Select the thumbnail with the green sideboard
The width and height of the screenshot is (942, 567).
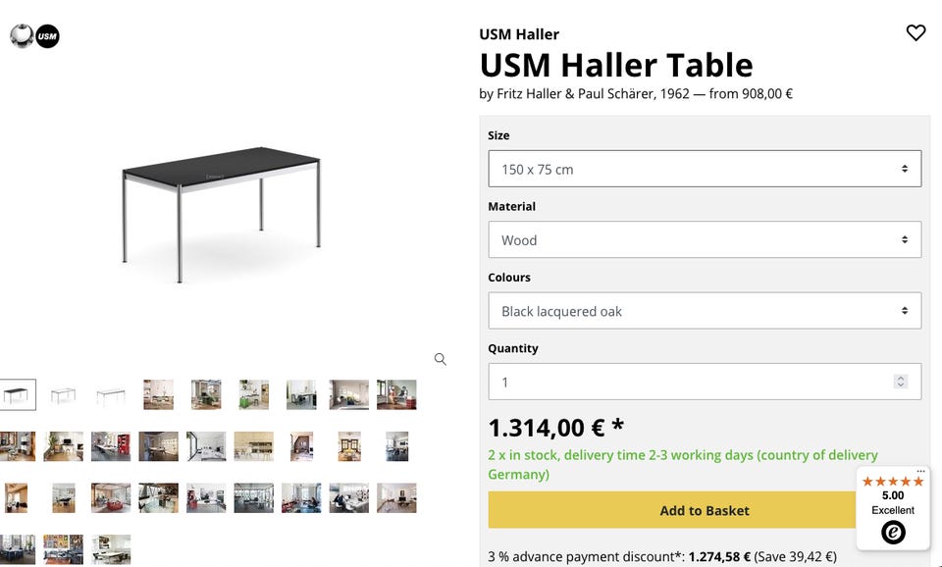coord(253,394)
